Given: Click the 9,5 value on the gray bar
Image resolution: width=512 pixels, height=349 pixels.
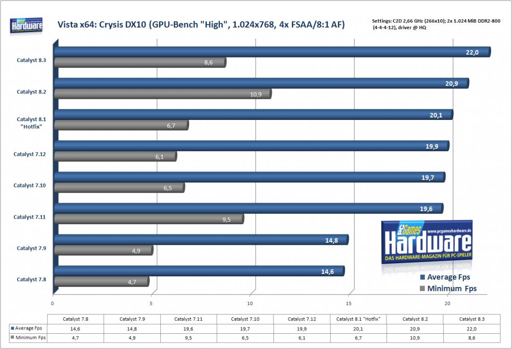Looking at the screenshot, I should click(x=226, y=219).
